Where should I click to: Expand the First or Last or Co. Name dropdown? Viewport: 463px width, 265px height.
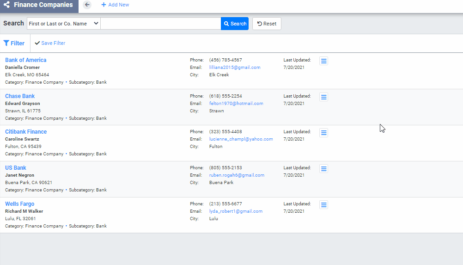[x=63, y=24]
